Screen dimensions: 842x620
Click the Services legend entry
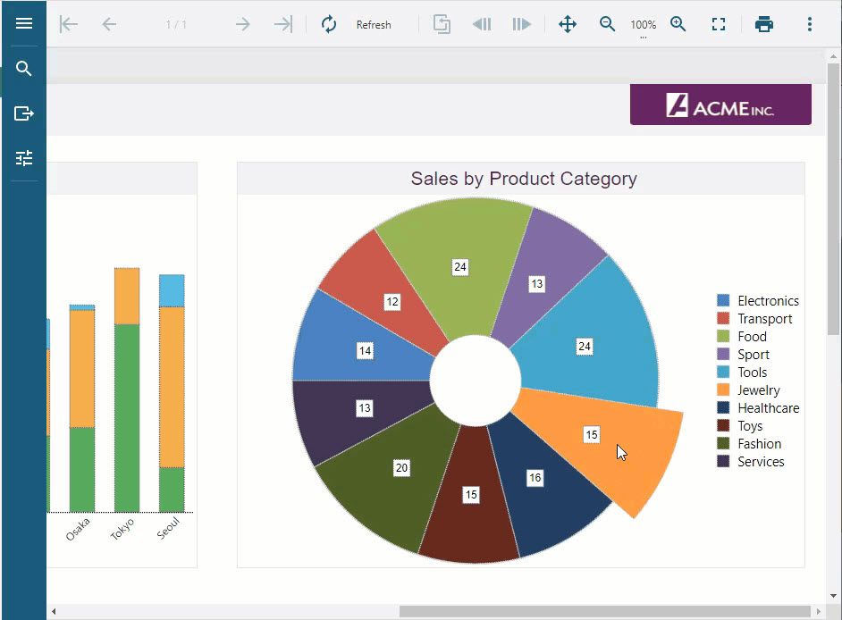751,461
